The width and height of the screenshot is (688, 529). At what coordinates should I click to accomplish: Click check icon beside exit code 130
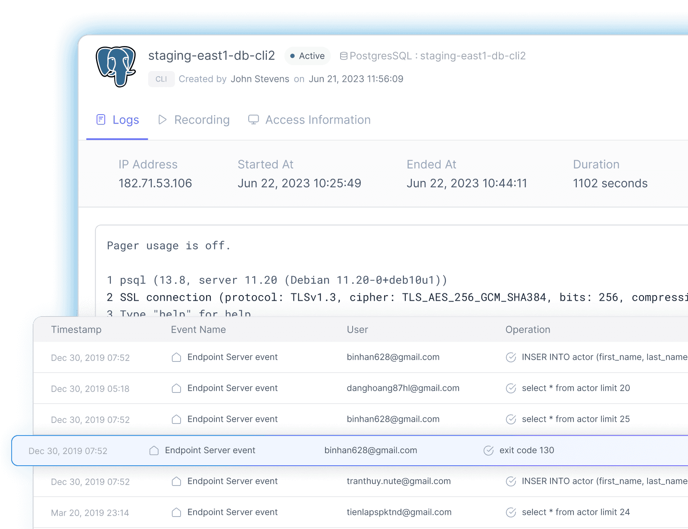click(x=488, y=450)
